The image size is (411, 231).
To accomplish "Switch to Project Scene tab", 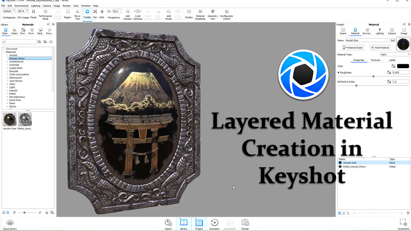I will coord(343,31).
